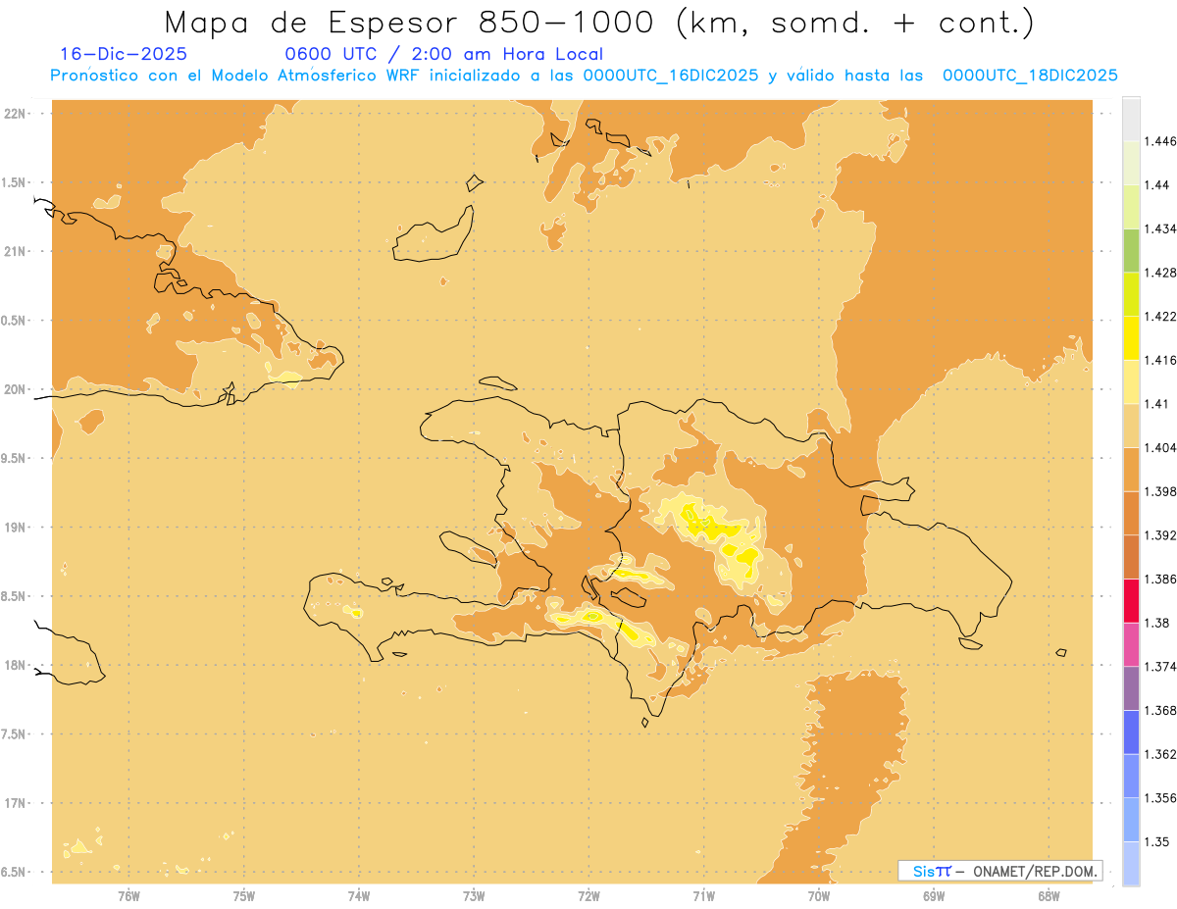Select the date label '16-Dic-2025'
Viewport: 1177px width, 909px height.
point(124,54)
